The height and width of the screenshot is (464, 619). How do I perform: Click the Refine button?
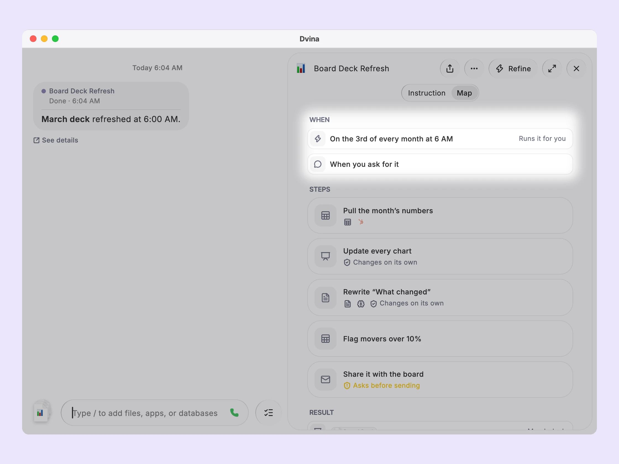tap(513, 68)
